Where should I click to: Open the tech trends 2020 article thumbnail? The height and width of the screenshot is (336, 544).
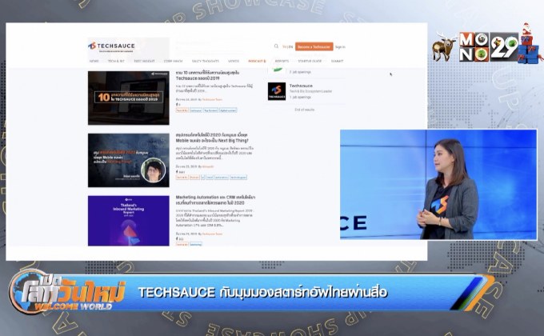(128, 160)
